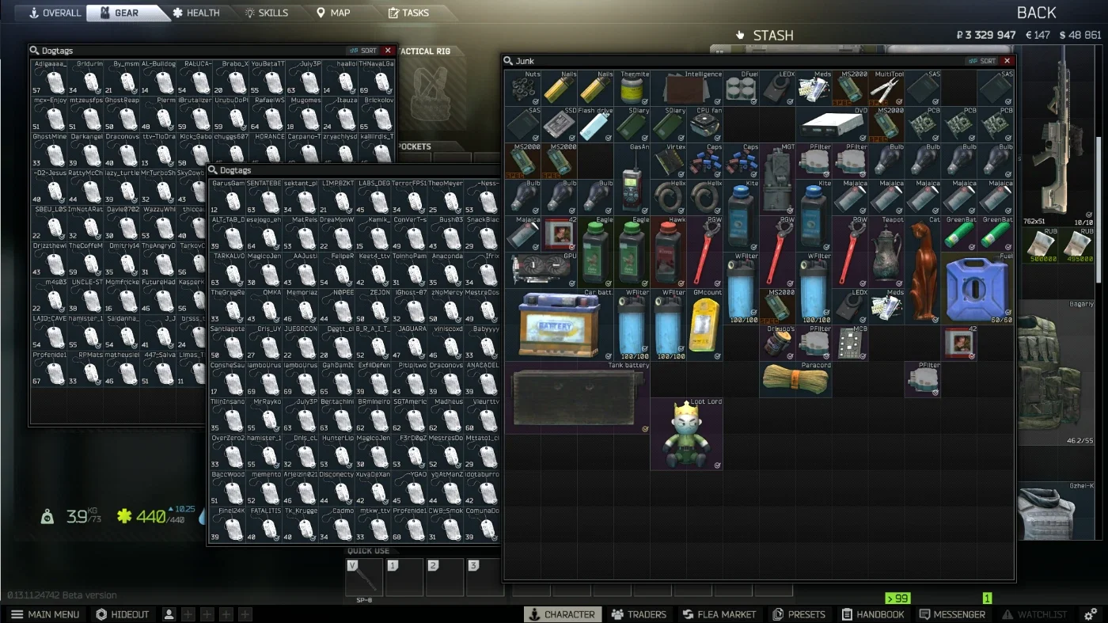Open the Map tab

[333, 13]
